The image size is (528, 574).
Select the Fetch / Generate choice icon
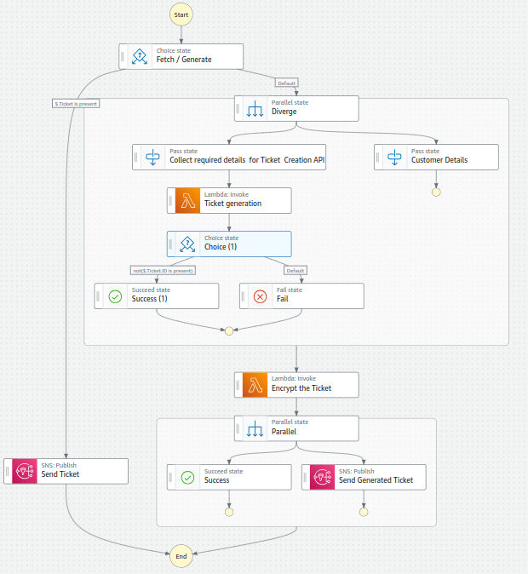(140, 56)
